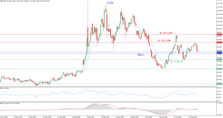This screenshot has height=118, width=223.
Task: Click the 6 Mar 2026 date marker
Action: tap(90, 117)
